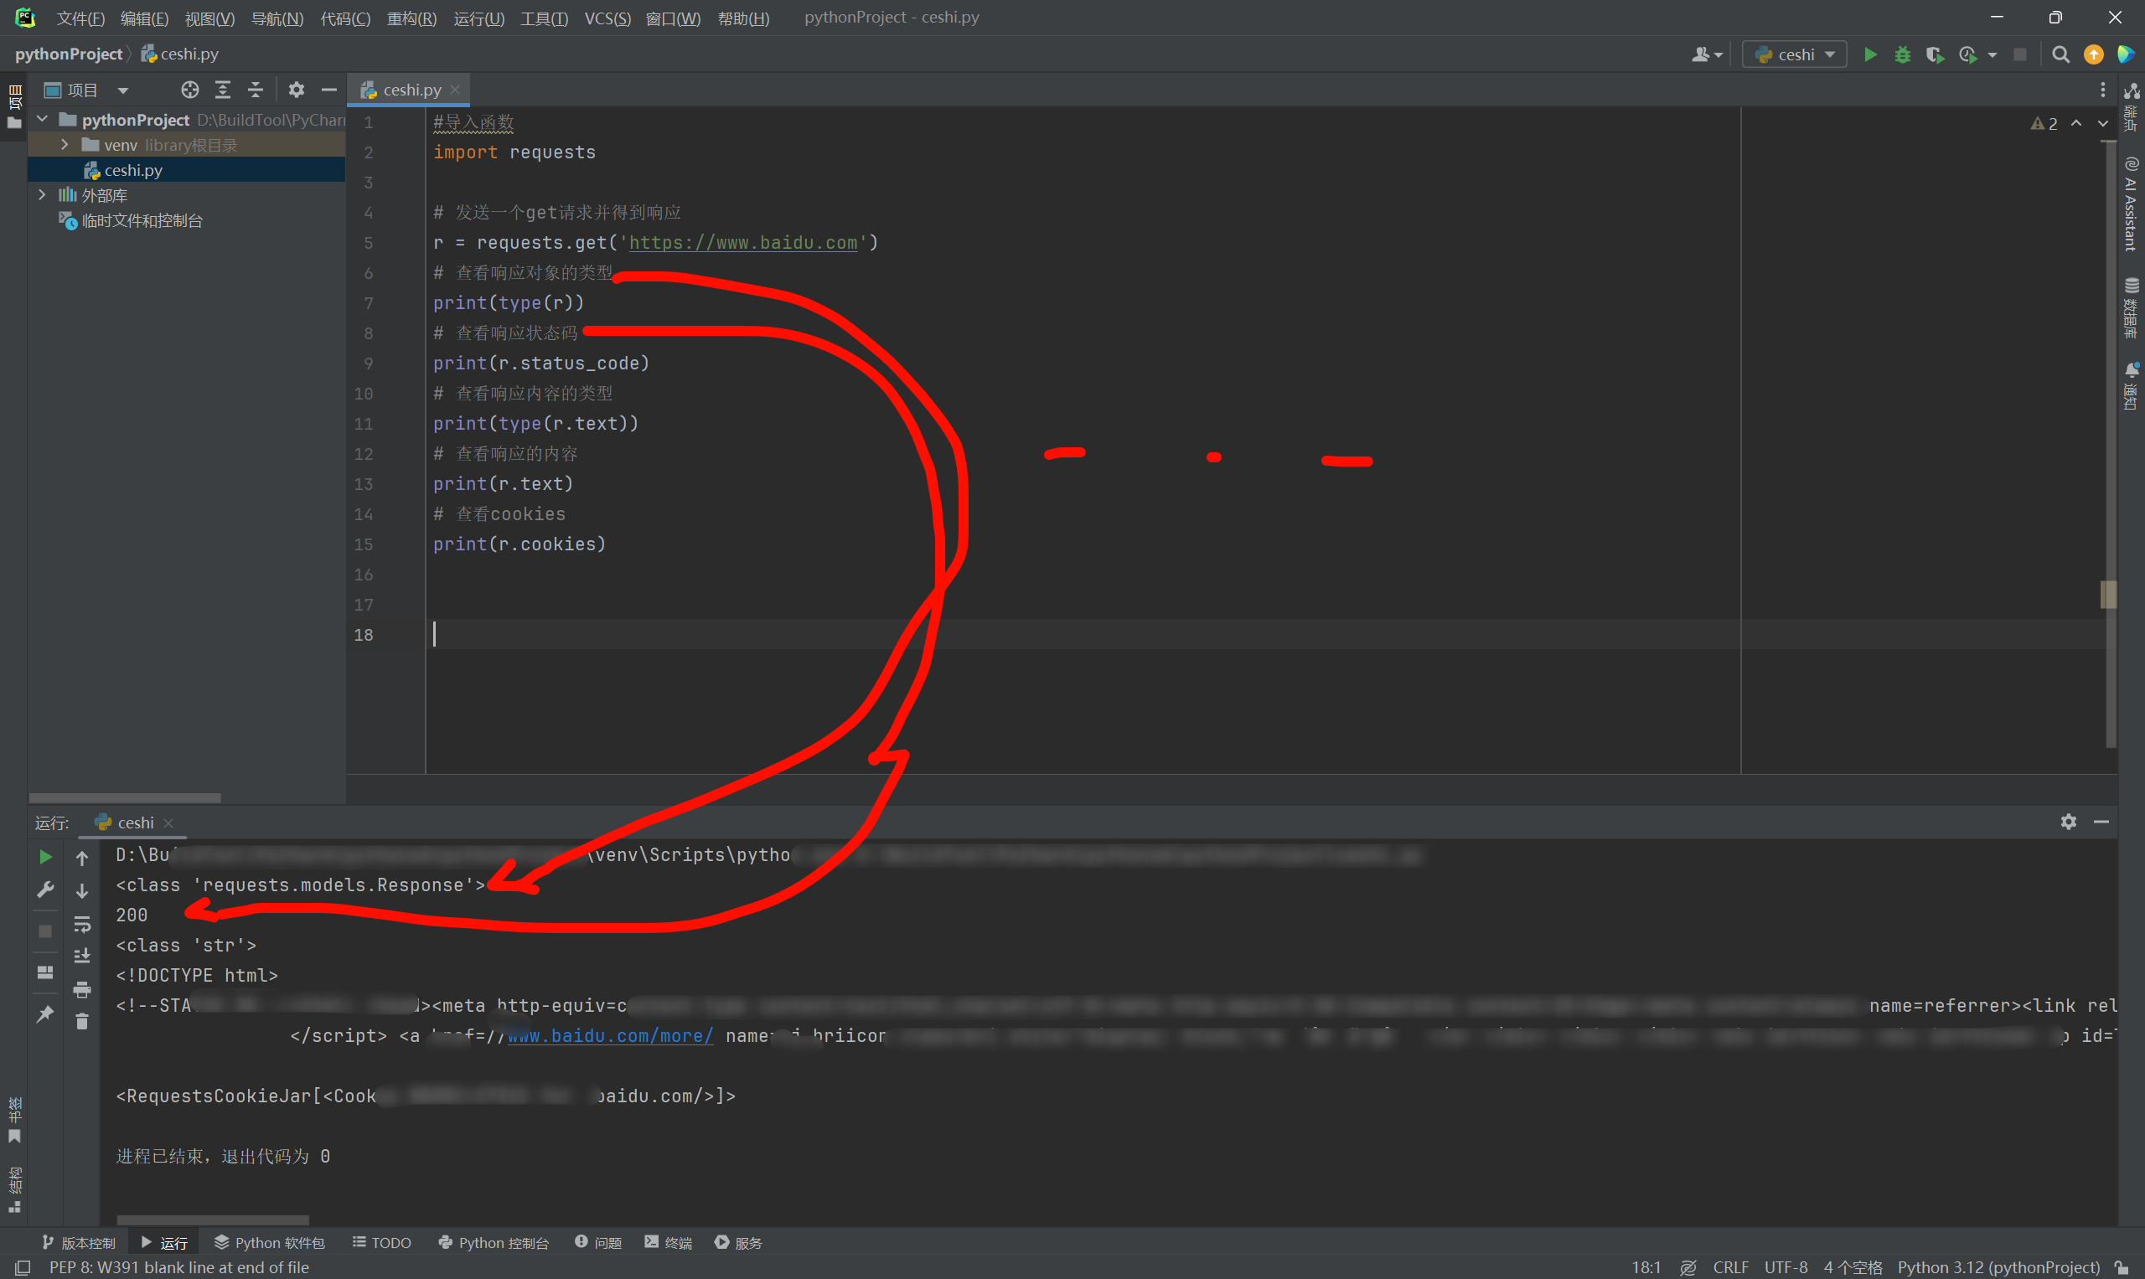Click stop icon in run panel
Image resolution: width=2145 pixels, height=1279 pixels.
tap(46, 931)
